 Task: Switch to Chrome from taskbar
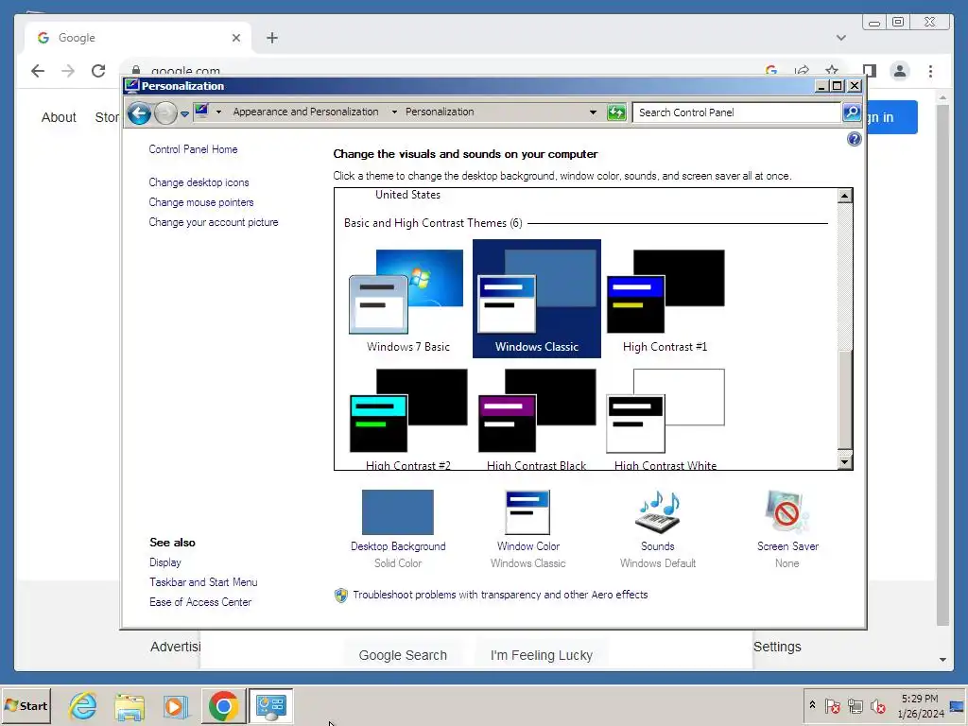pyautogui.click(x=223, y=705)
